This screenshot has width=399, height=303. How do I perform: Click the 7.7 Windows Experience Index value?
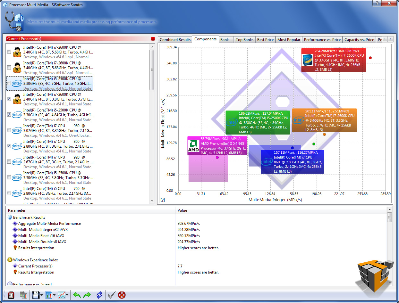pyautogui.click(x=180, y=266)
